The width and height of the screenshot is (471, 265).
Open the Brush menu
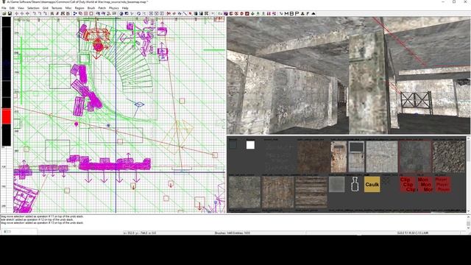coord(91,8)
